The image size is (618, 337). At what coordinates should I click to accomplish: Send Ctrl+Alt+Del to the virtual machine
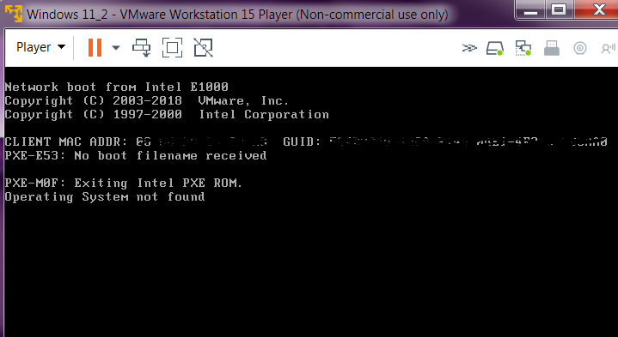tap(142, 47)
